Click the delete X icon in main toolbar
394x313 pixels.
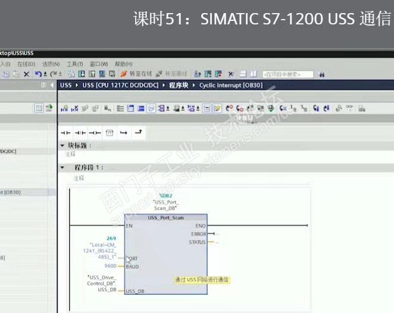point(26,74)
